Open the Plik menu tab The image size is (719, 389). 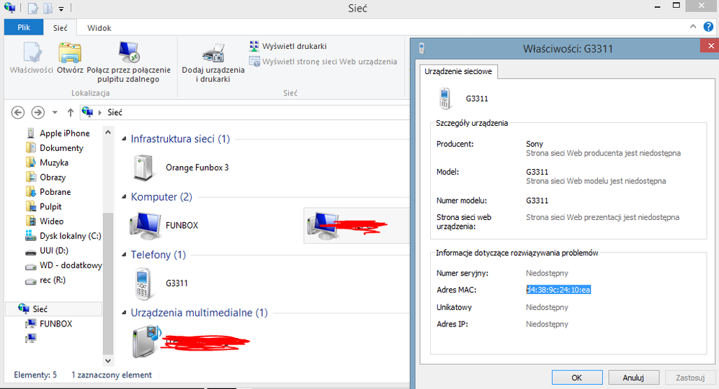[24, 27]
